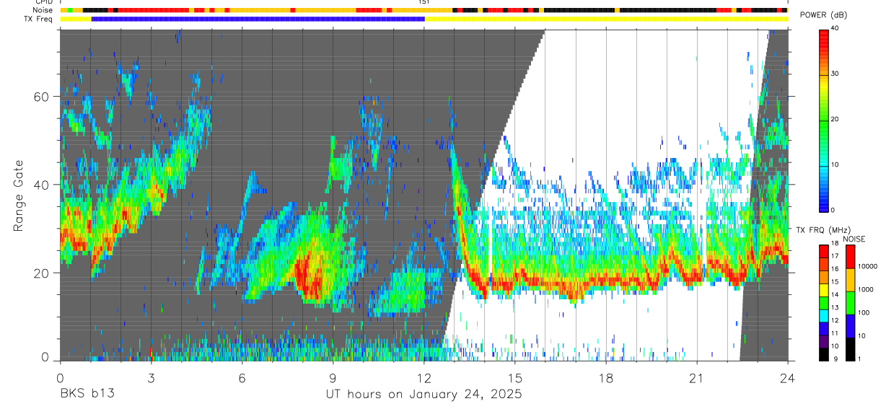
Task: Click the NOISE legend value '10000'
Action: (867, 266)
